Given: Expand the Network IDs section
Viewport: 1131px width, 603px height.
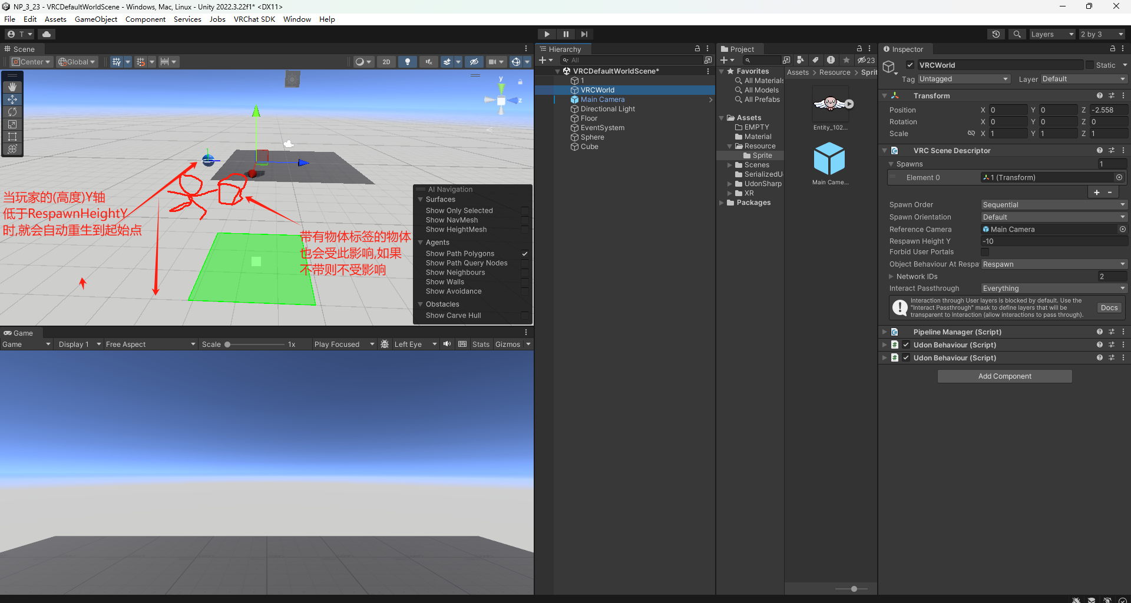Looking at the screenshot, I should 891,277.
